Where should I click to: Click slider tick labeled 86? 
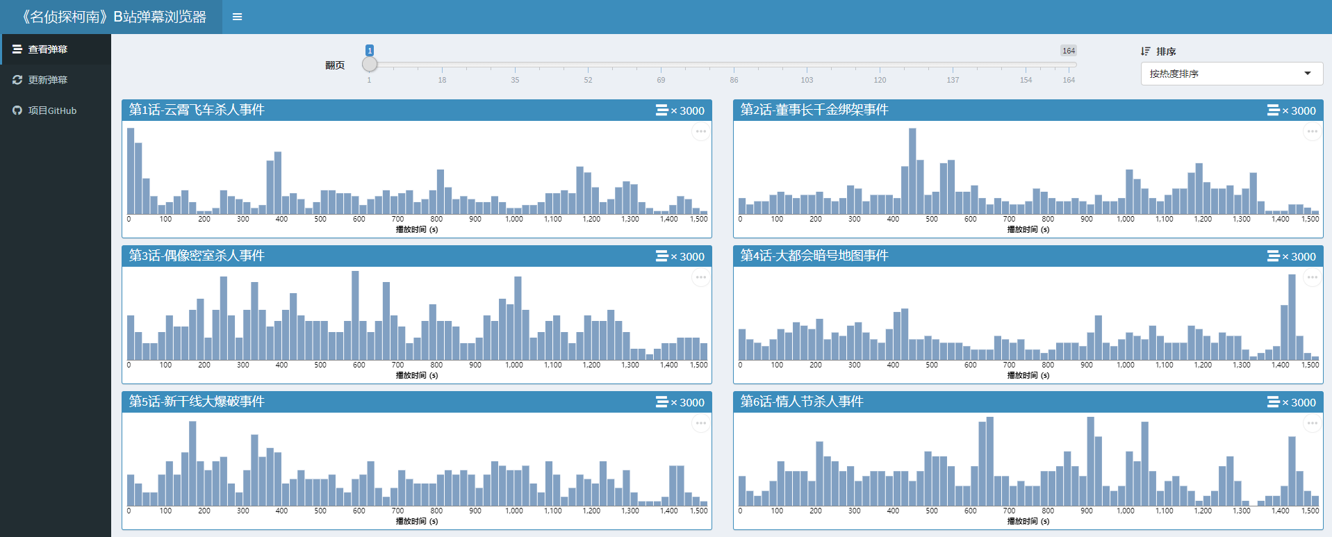(734, 80)
